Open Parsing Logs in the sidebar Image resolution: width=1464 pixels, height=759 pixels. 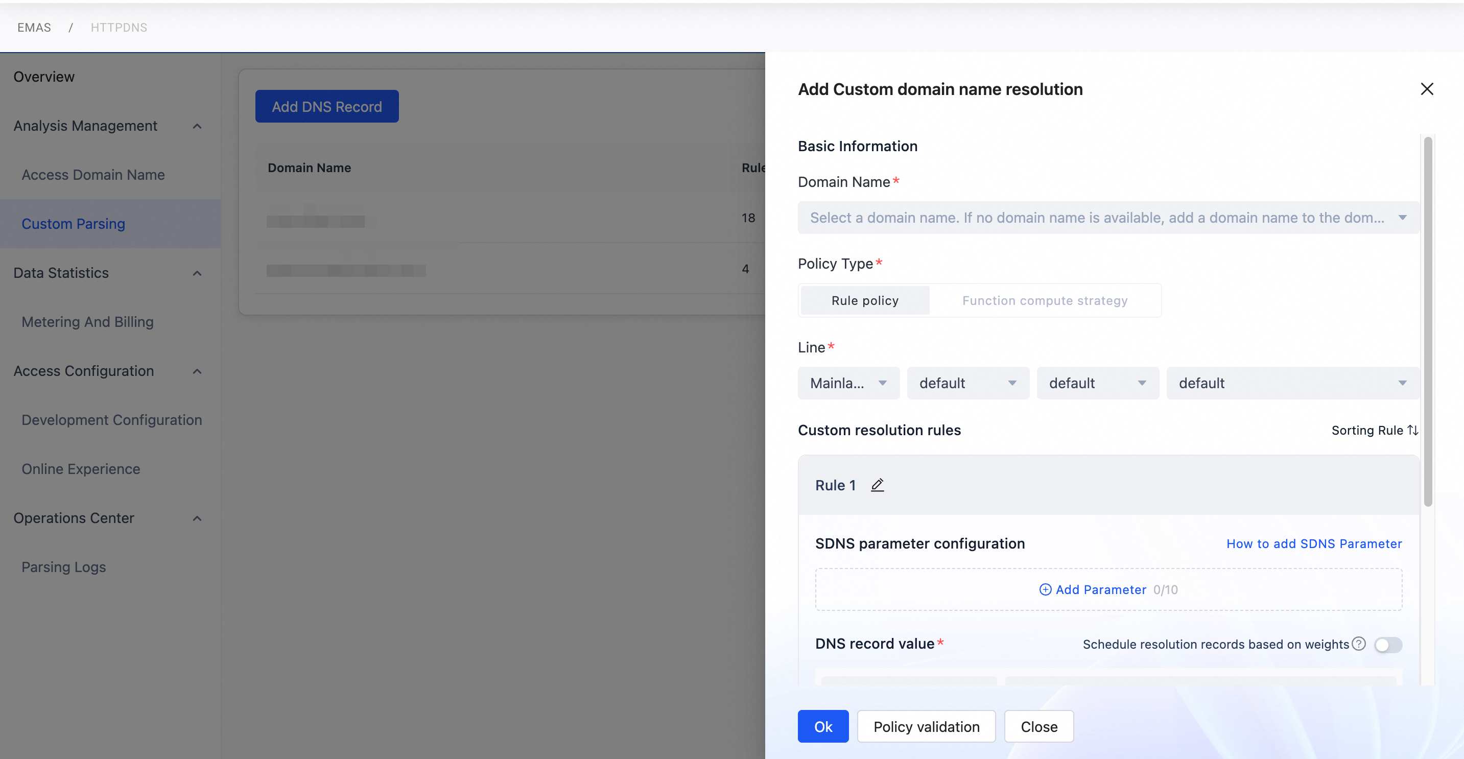click(64, 567)
